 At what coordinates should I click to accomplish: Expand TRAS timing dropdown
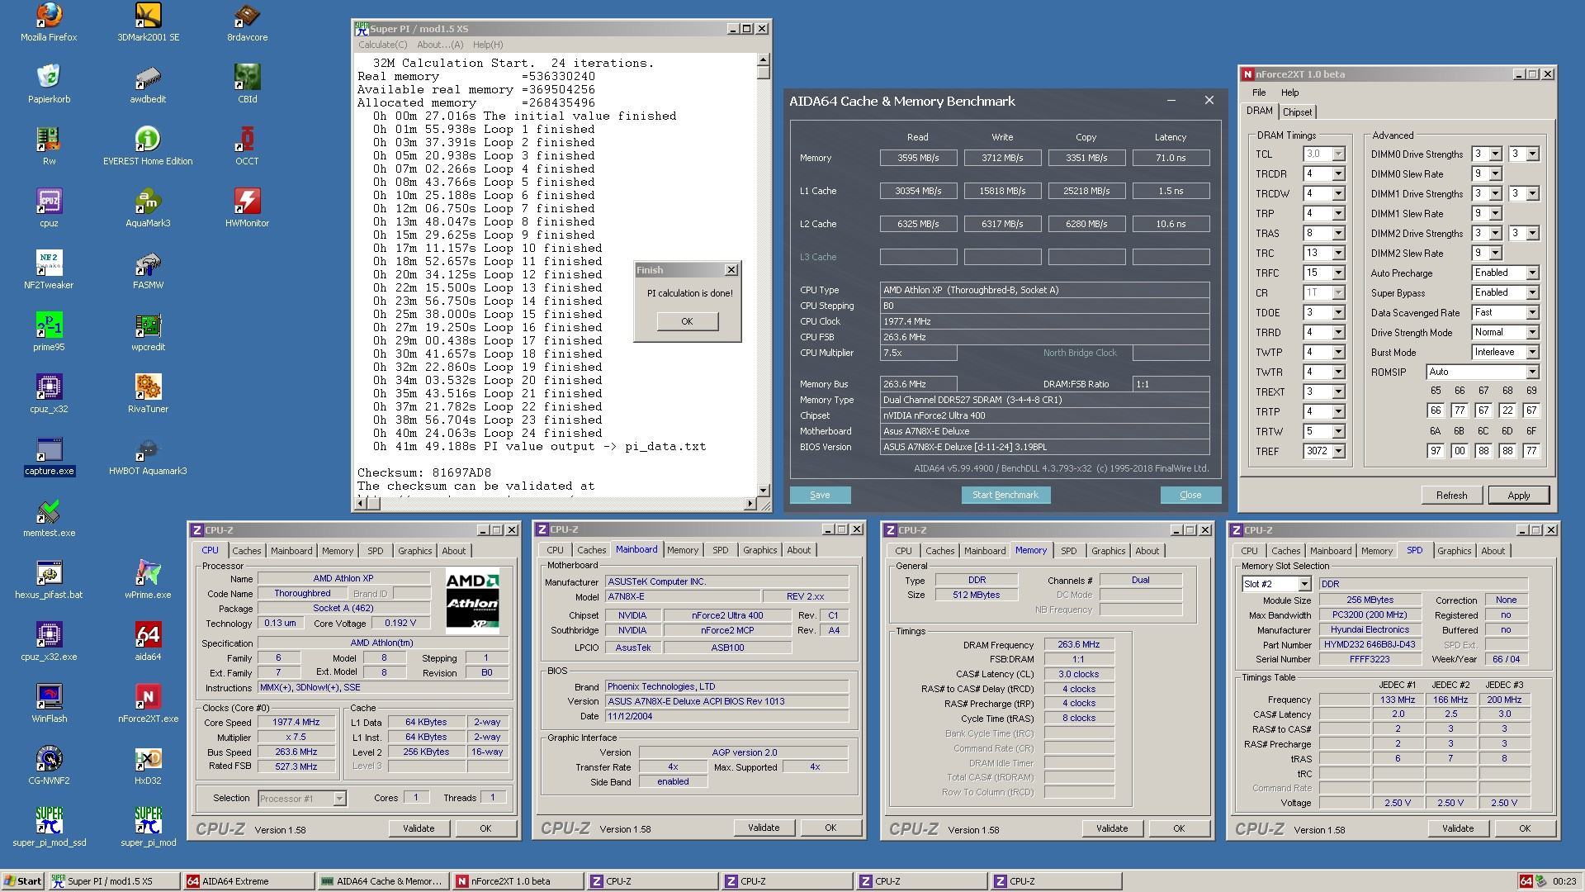pos(1338,233)
